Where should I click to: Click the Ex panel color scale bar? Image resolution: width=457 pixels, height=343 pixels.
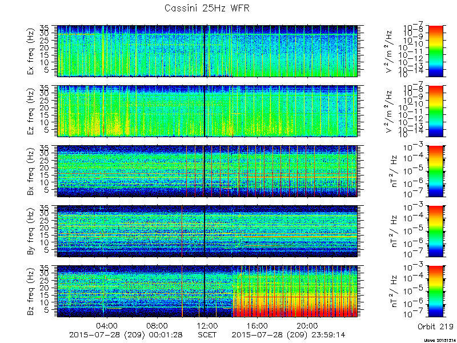click(435, 51)
